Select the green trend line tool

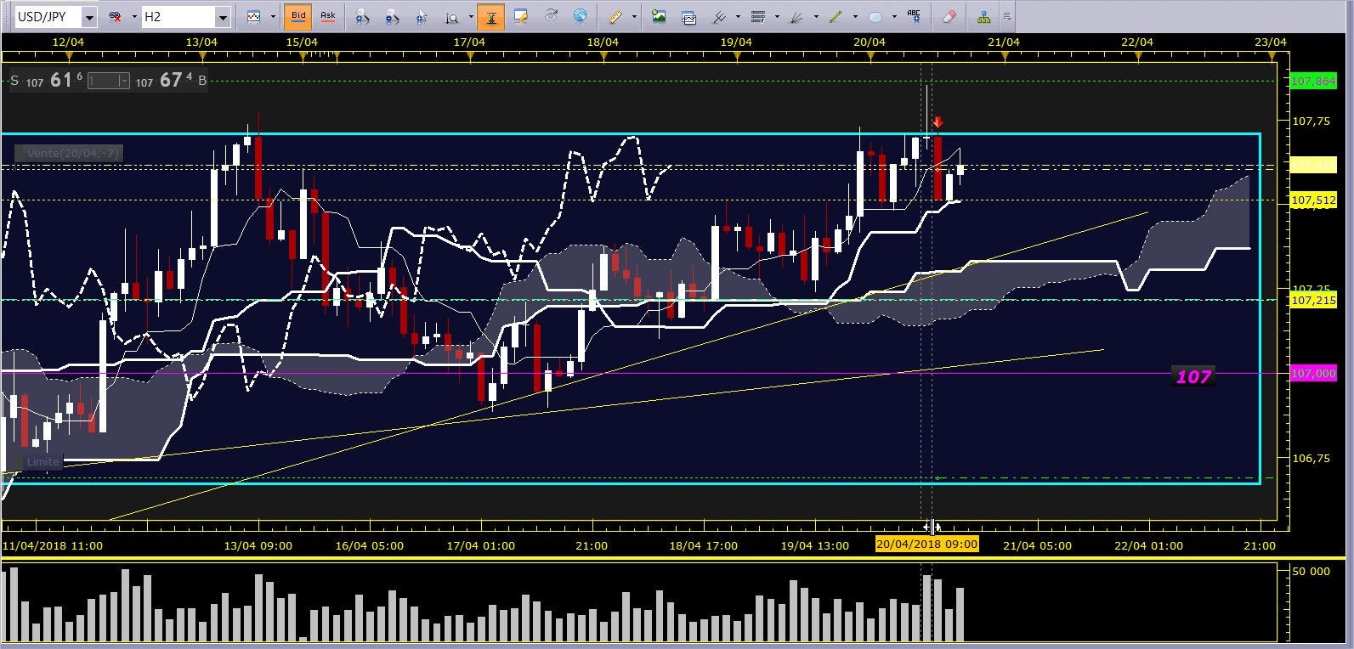tap(836, 17)
